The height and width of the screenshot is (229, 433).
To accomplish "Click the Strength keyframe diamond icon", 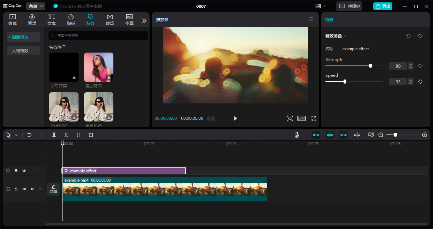I will click(420, 66).
